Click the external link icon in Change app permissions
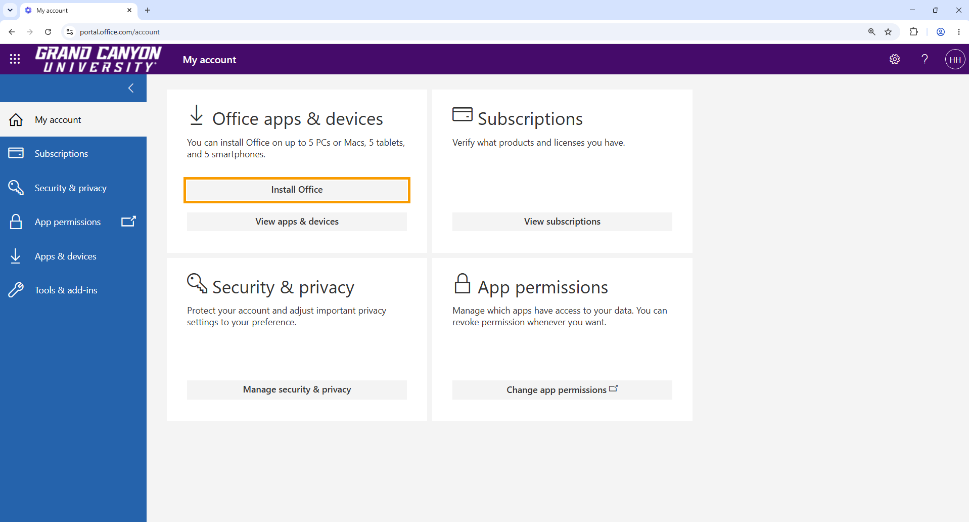 coord(614,388)
